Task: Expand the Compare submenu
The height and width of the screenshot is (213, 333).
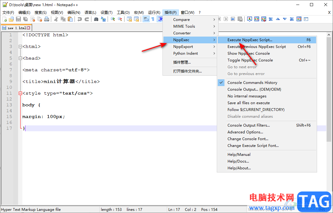Action: click(190, 20)
